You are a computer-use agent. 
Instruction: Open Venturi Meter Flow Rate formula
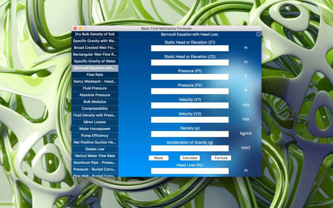click(x=95, y=156)
